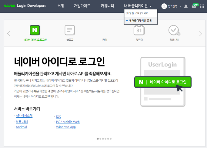Go to next carousel item arrow
This screenshot has width=207, height=148.
(x=201, y=34)
